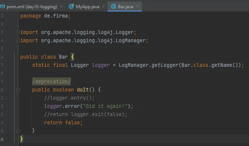Click the /deprecation/ highlighted comment

click(x=52, y=81)
